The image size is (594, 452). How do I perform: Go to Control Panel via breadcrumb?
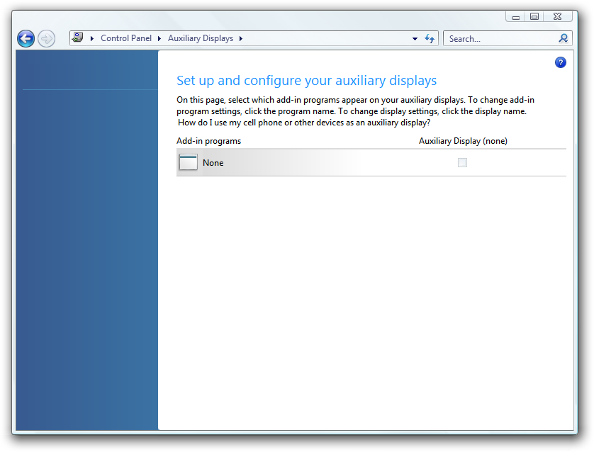click(x=125, y=39)
